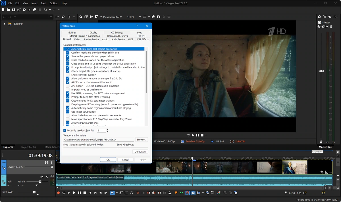Save the project with the floppy icon

tap(14, 10)
